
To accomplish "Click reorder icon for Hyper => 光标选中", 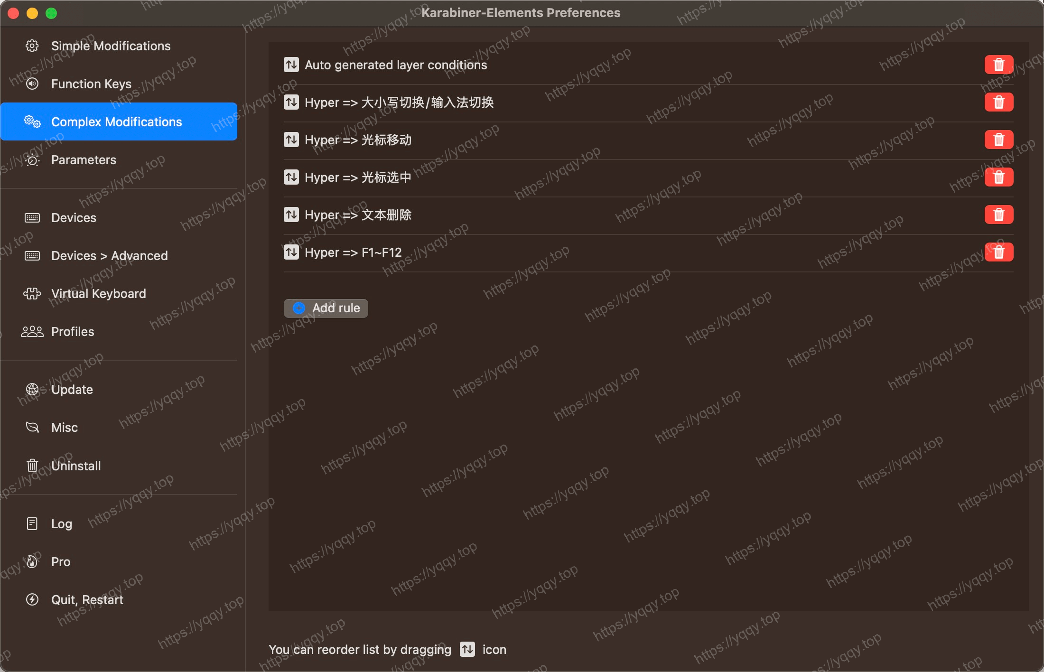I will pyautogui.click(x=291, y=177).
